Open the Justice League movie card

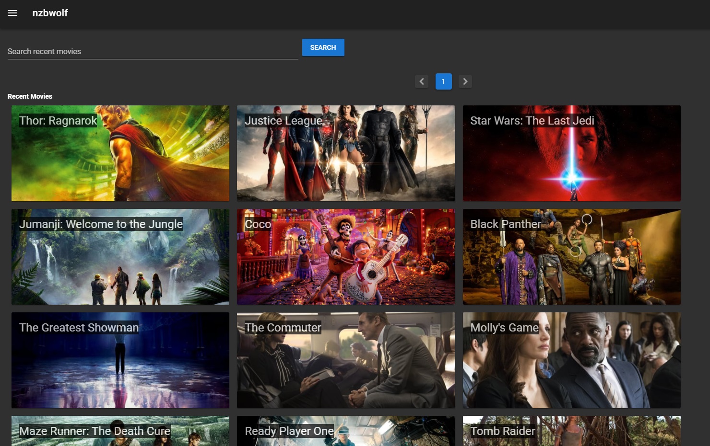[x=346, y=153]
